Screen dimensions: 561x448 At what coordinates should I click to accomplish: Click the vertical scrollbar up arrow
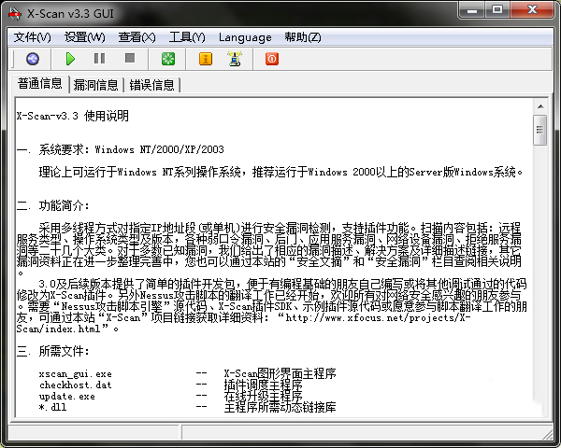click(539, 106)
